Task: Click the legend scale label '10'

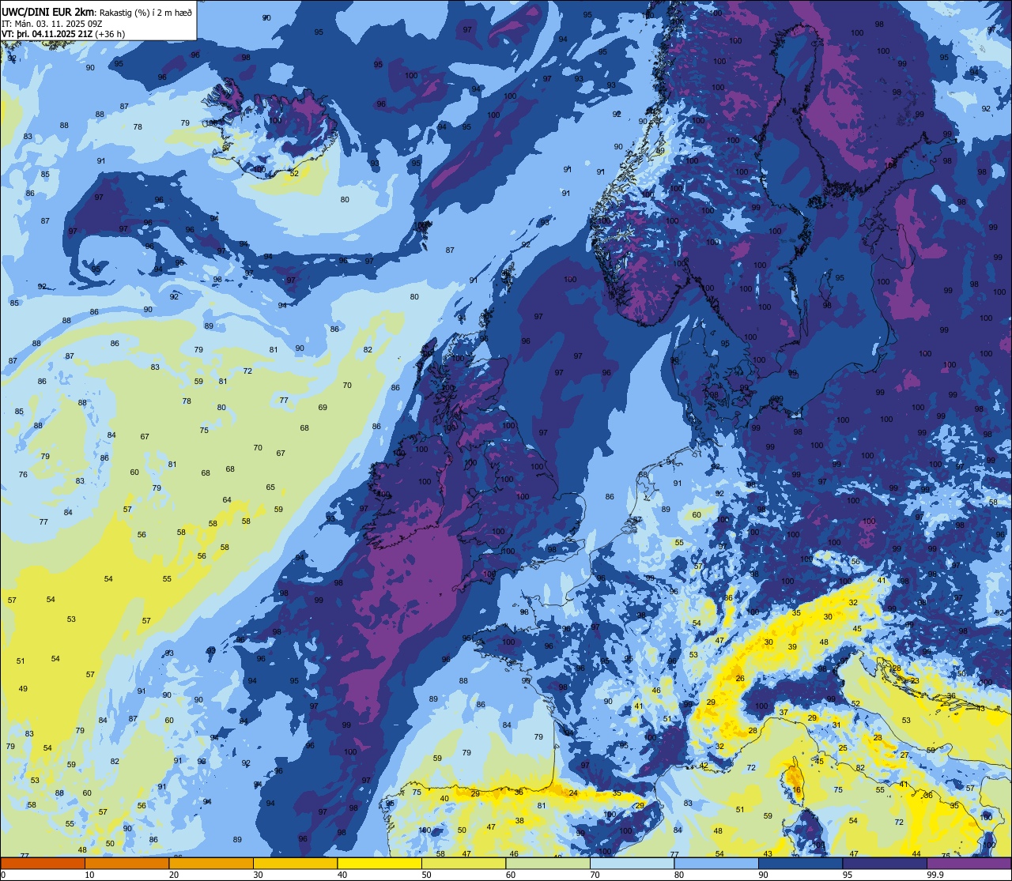Action: pyautogui.click(x=89, y=875)
